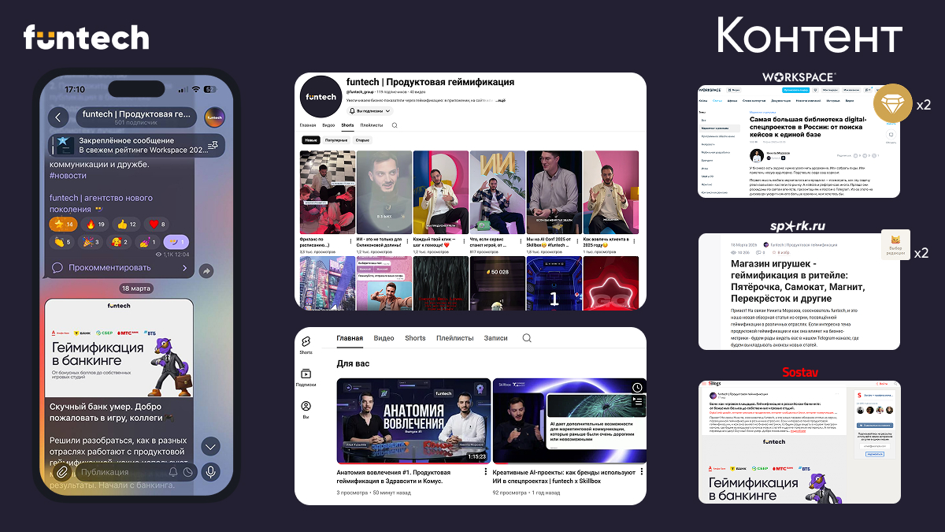
Task: Switch to the Плейлисты tab in upper channel
Action: tap(372, 125)
